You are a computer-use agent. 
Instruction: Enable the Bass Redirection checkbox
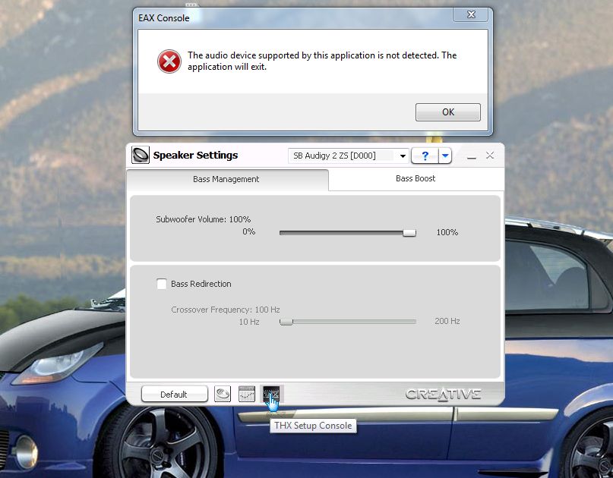click(162, 284)
